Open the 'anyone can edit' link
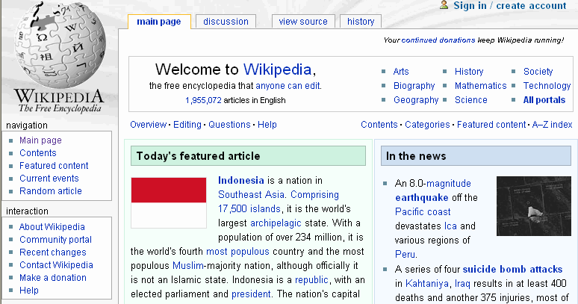Viewport: 578px width, 304px height. point(288,86)
